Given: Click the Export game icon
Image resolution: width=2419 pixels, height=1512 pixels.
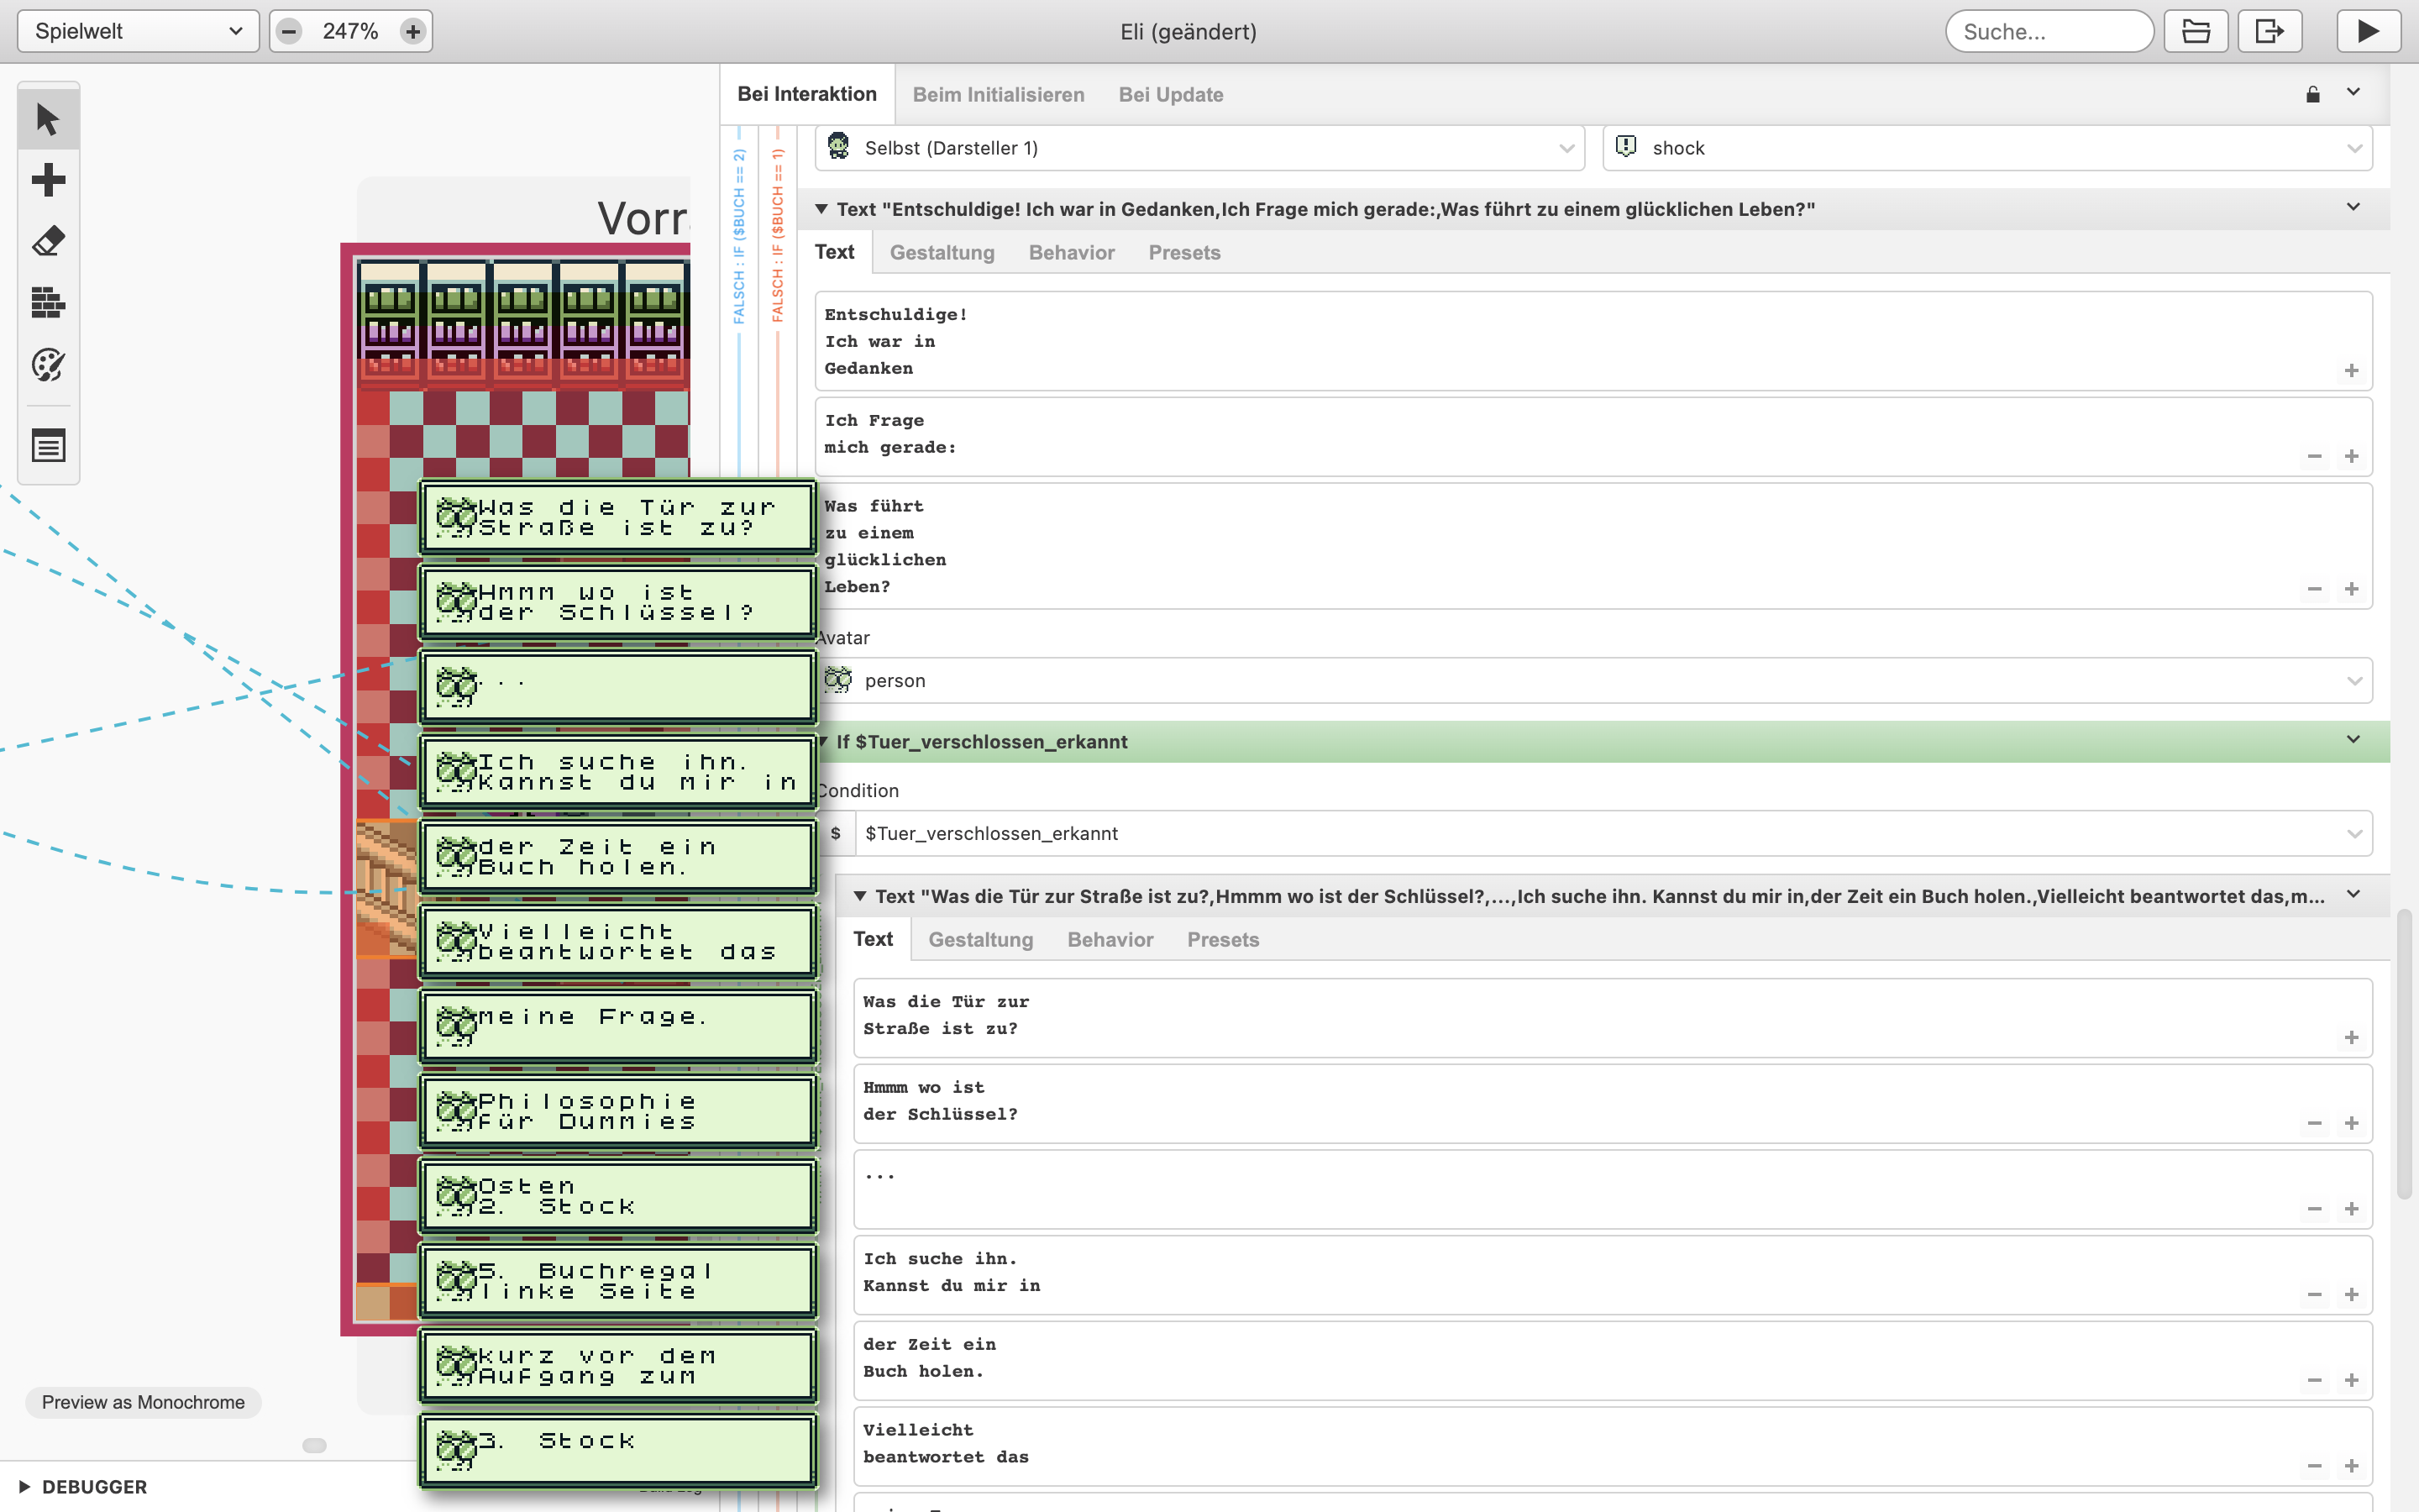Looking at the screenshot, I should pos(2269,31).
